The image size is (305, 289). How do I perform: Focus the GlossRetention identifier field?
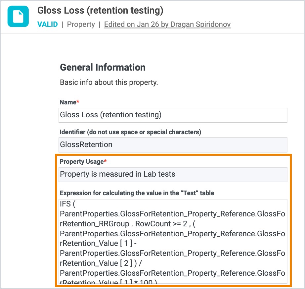coord(173,145)
